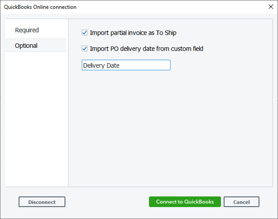Click the green Connect to QuickBooks button

[x=185, y=202]
